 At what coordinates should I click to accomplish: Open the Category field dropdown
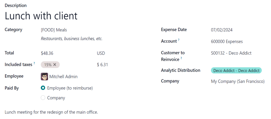click(x=54, y=30)
